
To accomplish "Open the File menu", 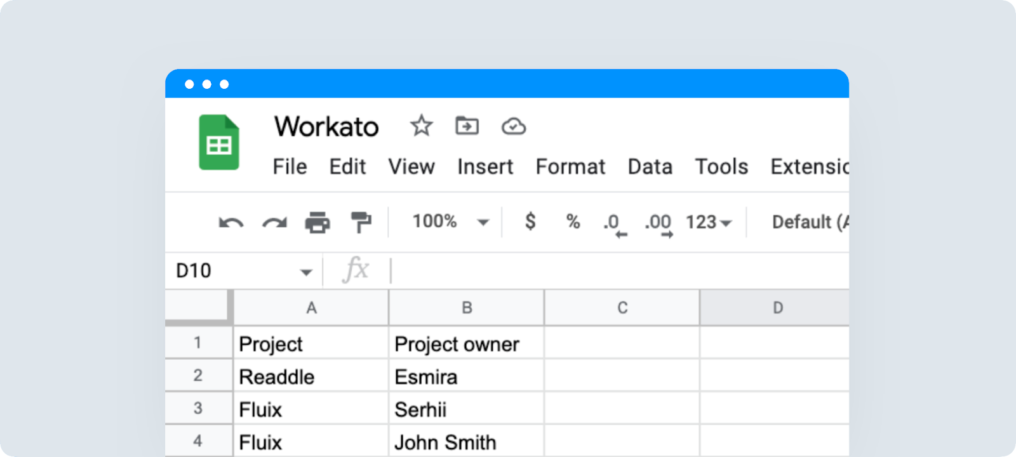I will pos(290,167).
